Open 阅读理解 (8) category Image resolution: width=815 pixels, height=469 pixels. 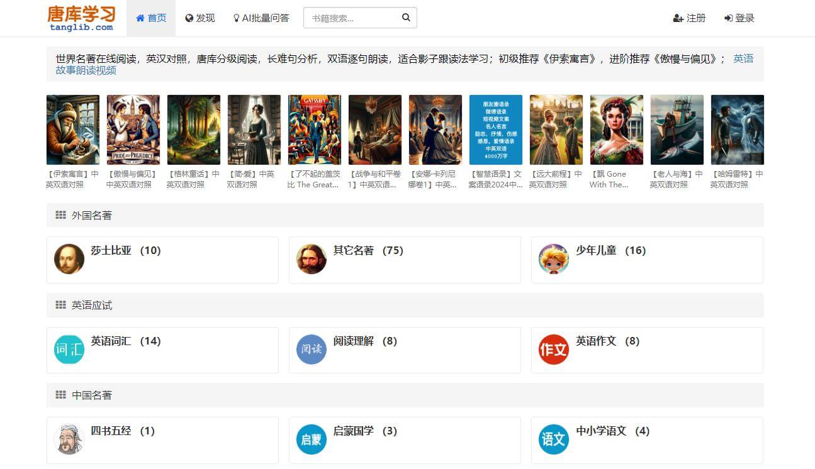(x=365, y=341)
